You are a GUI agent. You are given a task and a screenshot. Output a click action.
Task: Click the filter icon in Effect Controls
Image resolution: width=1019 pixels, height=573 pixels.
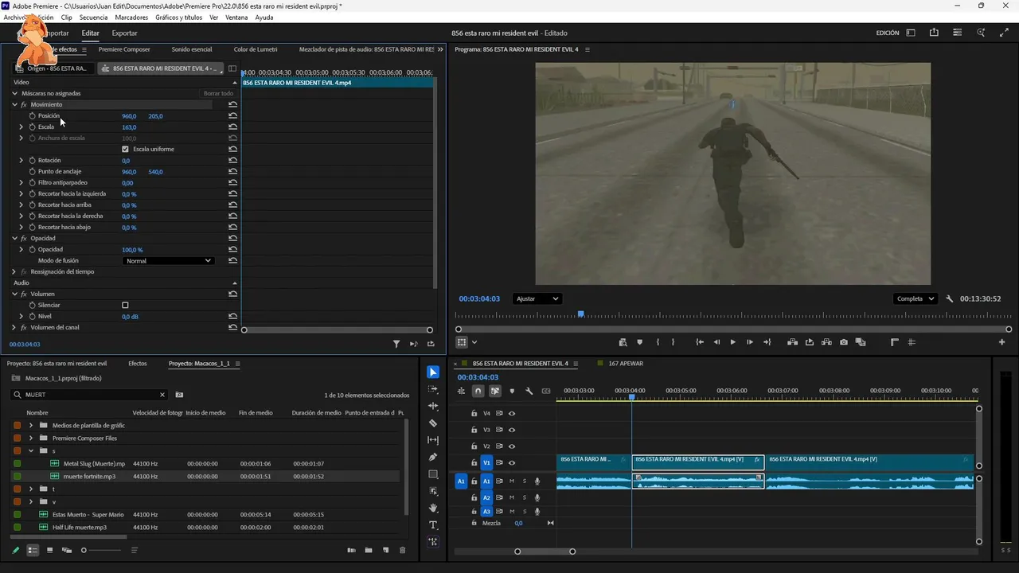396,344
